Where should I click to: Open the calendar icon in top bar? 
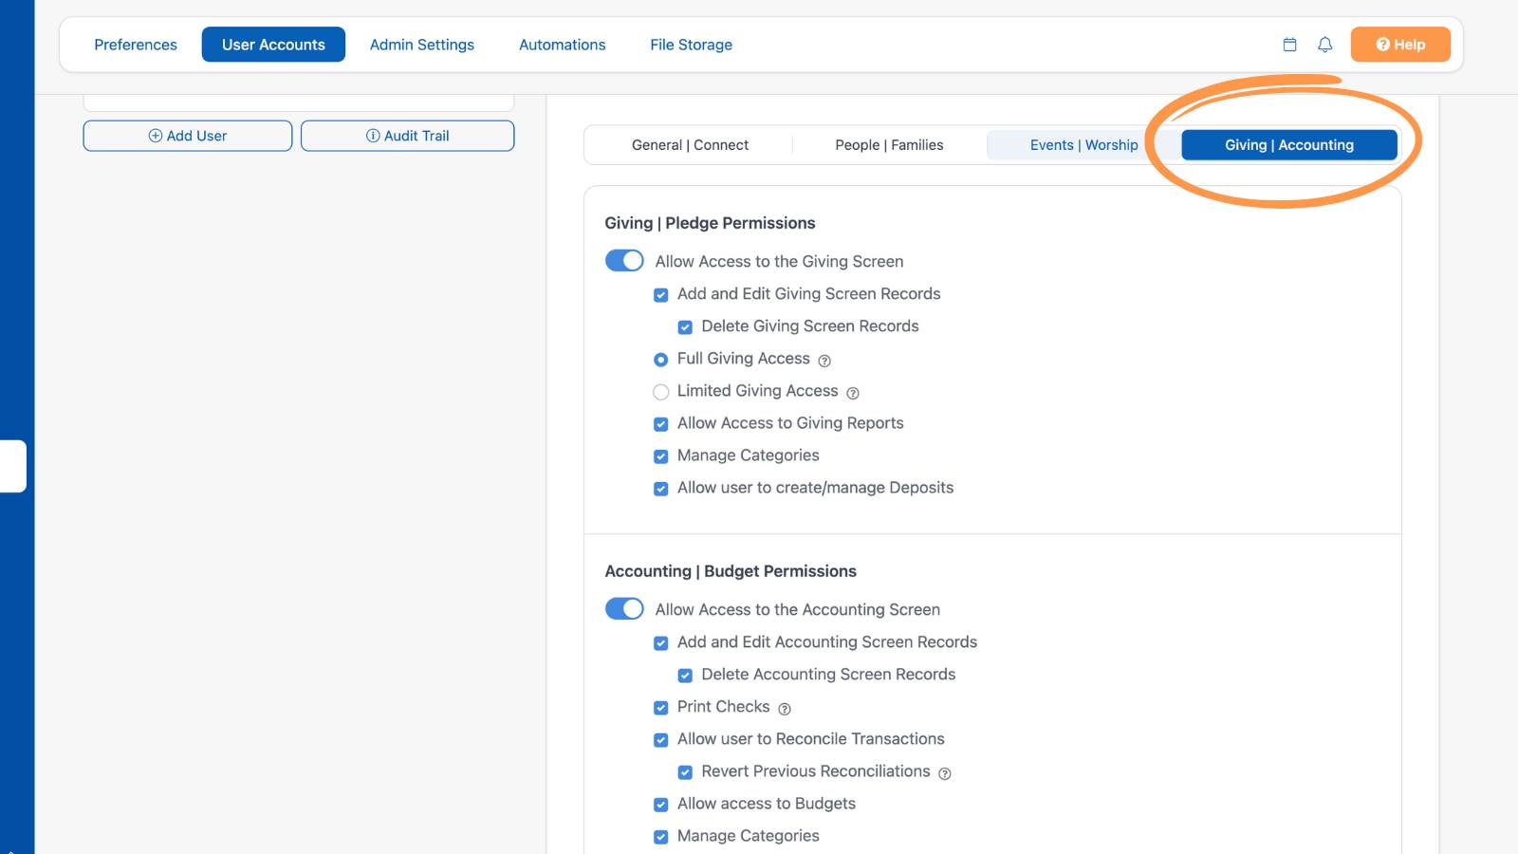pos(1289,45)
